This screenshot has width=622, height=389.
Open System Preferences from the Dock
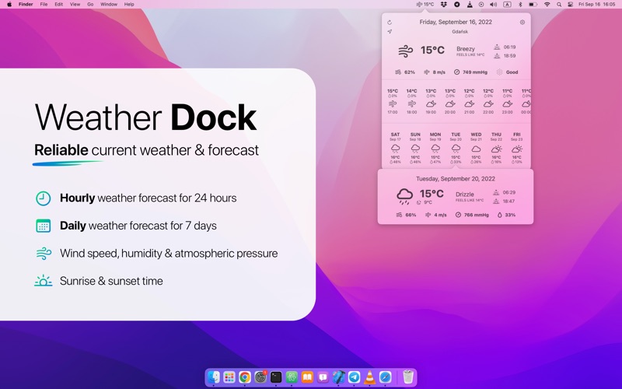260,377
